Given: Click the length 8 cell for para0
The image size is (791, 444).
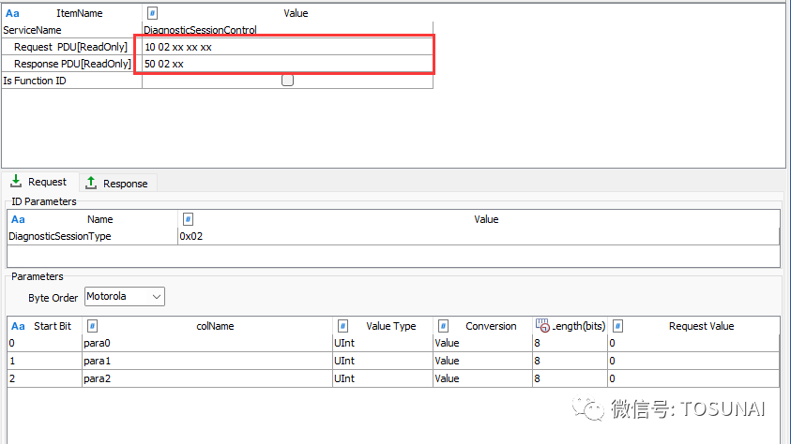Looking at the screenshot, I should [x=570, y=343].
